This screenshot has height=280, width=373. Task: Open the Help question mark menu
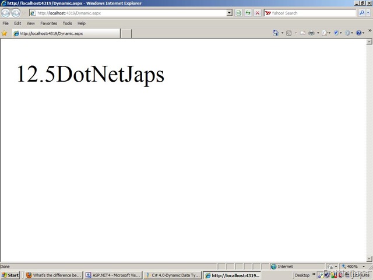click(360, 33)
